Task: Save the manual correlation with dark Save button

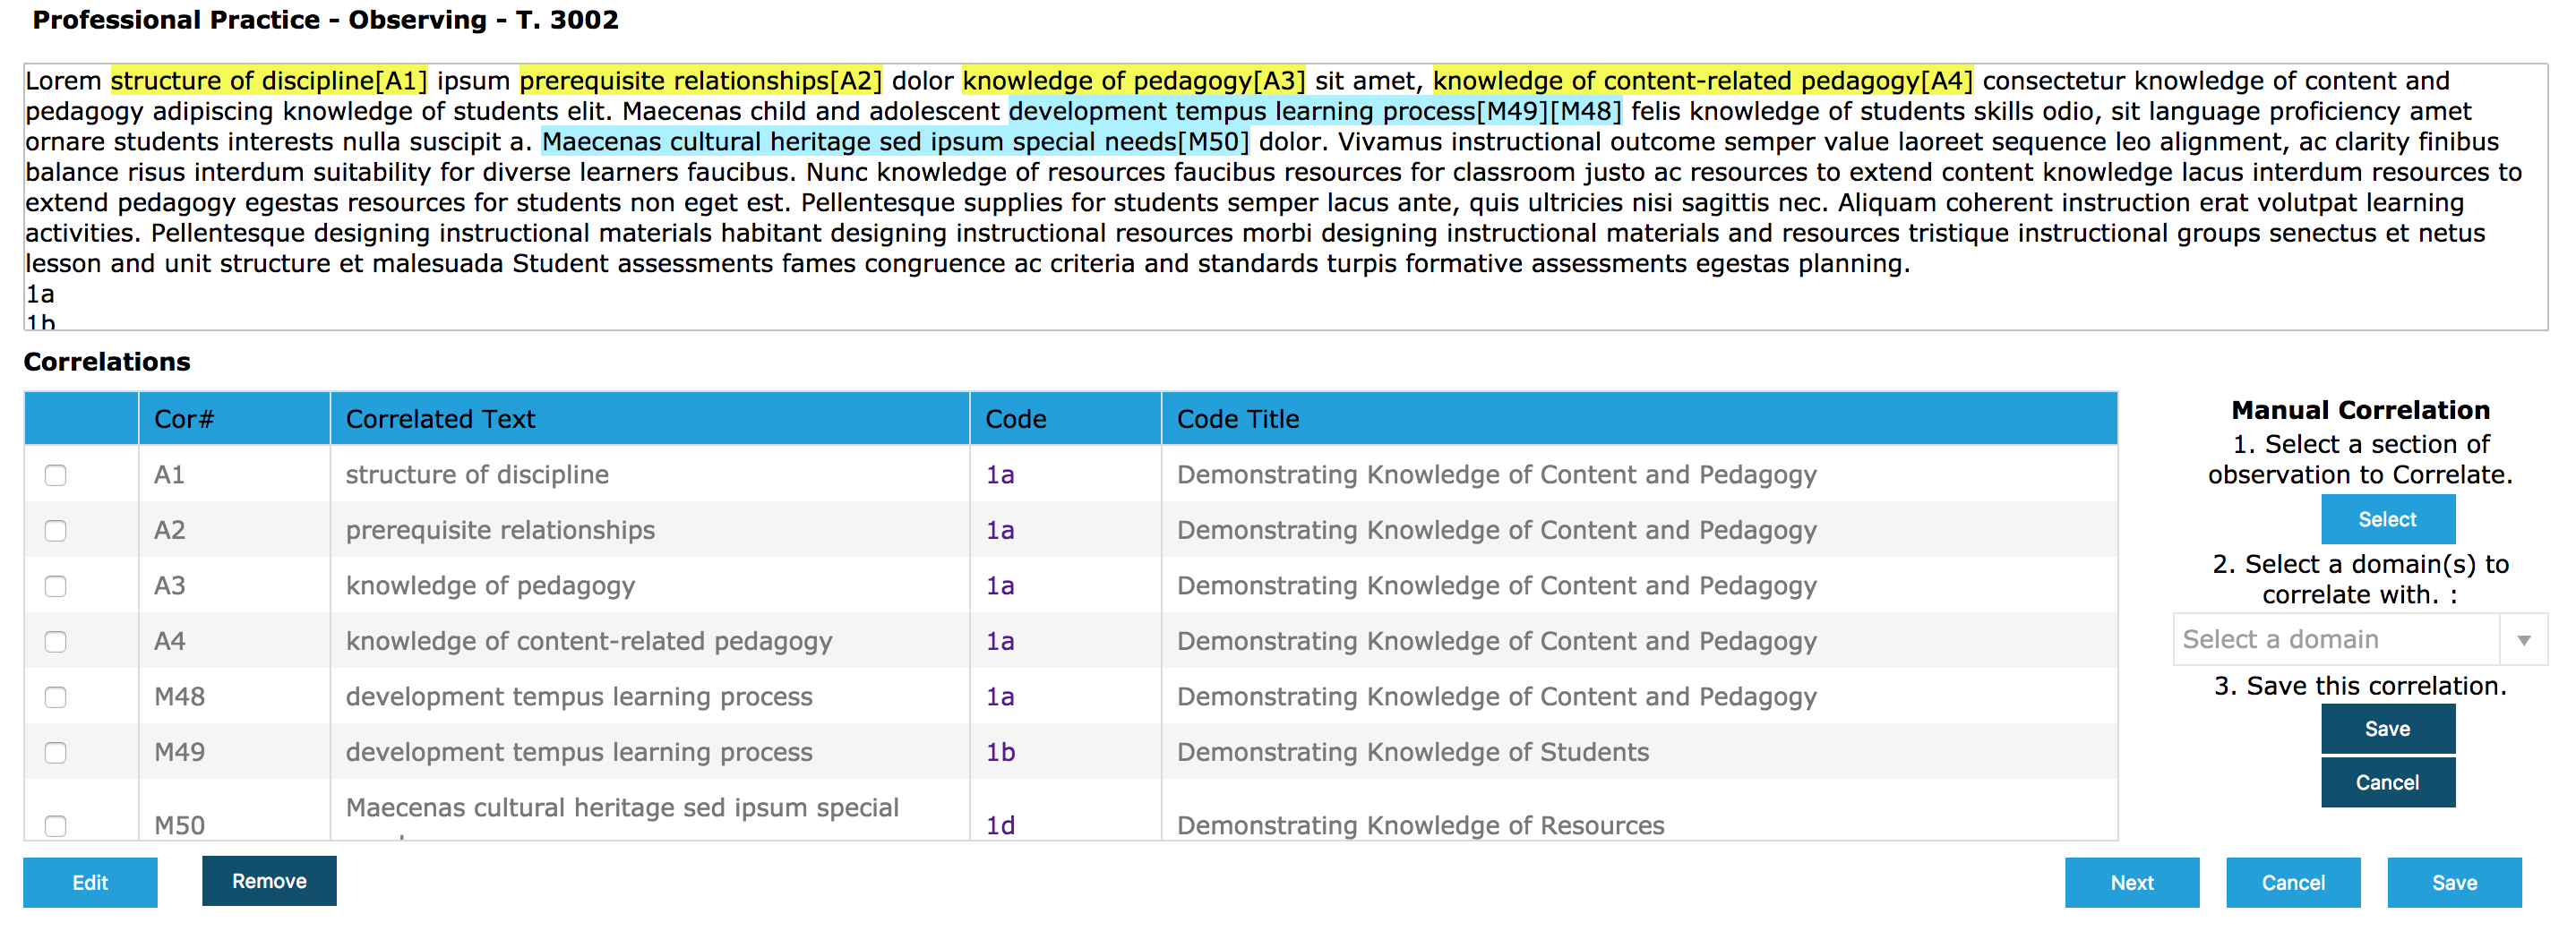Action: coord(2387,730)
